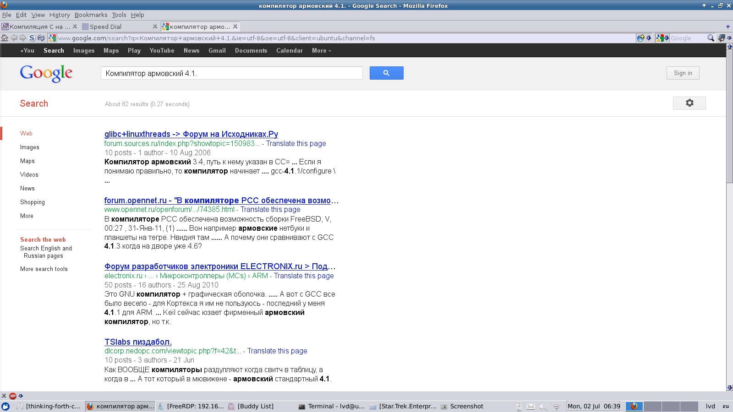Screen dimensions: 733x412
Task: Open the Bookmarks menu
Action: 91,15
